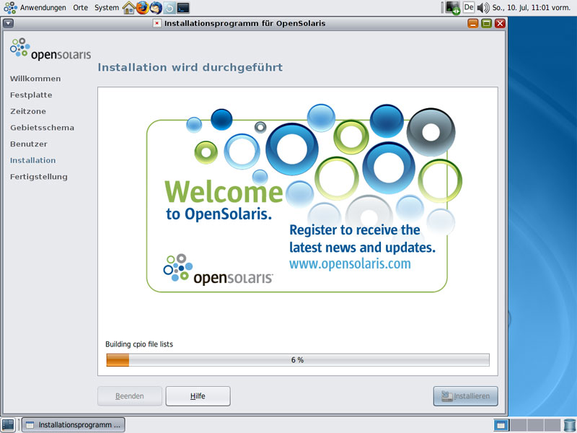Click the De keyboard layout indicator
577x433 pixels.
pos(469,8)
